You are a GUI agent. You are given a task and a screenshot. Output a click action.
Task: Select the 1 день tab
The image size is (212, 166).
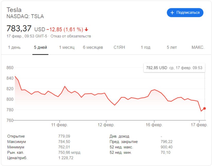(x=14, y=47)
